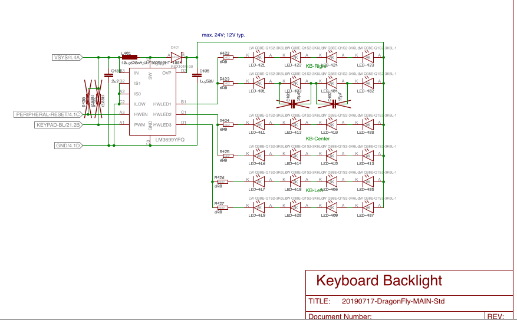The height and width of the screenshot is (320, 517).
Task: Click resistor R422 symbol
Action: 225,57
